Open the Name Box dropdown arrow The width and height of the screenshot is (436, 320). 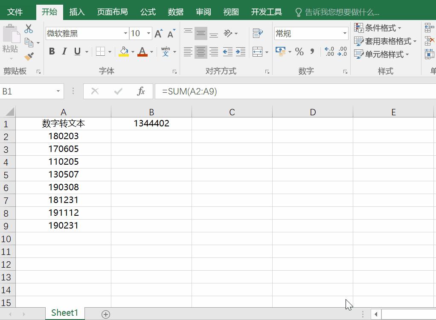pos(58,91)
